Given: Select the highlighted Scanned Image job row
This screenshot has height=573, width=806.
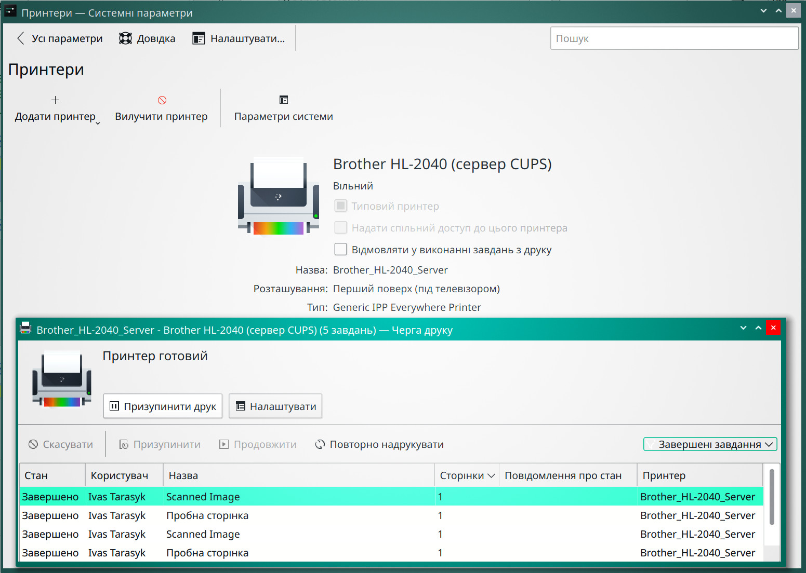Looking at the screenshot, I should pos(391,497).
